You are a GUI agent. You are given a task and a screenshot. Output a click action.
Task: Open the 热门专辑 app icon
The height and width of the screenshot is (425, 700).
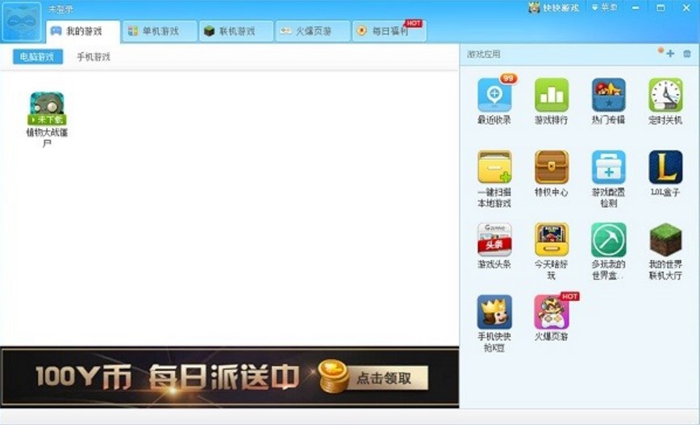(609, 95)
